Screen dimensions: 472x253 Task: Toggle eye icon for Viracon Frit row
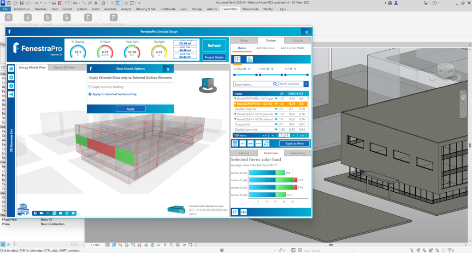tap(276, 124)
